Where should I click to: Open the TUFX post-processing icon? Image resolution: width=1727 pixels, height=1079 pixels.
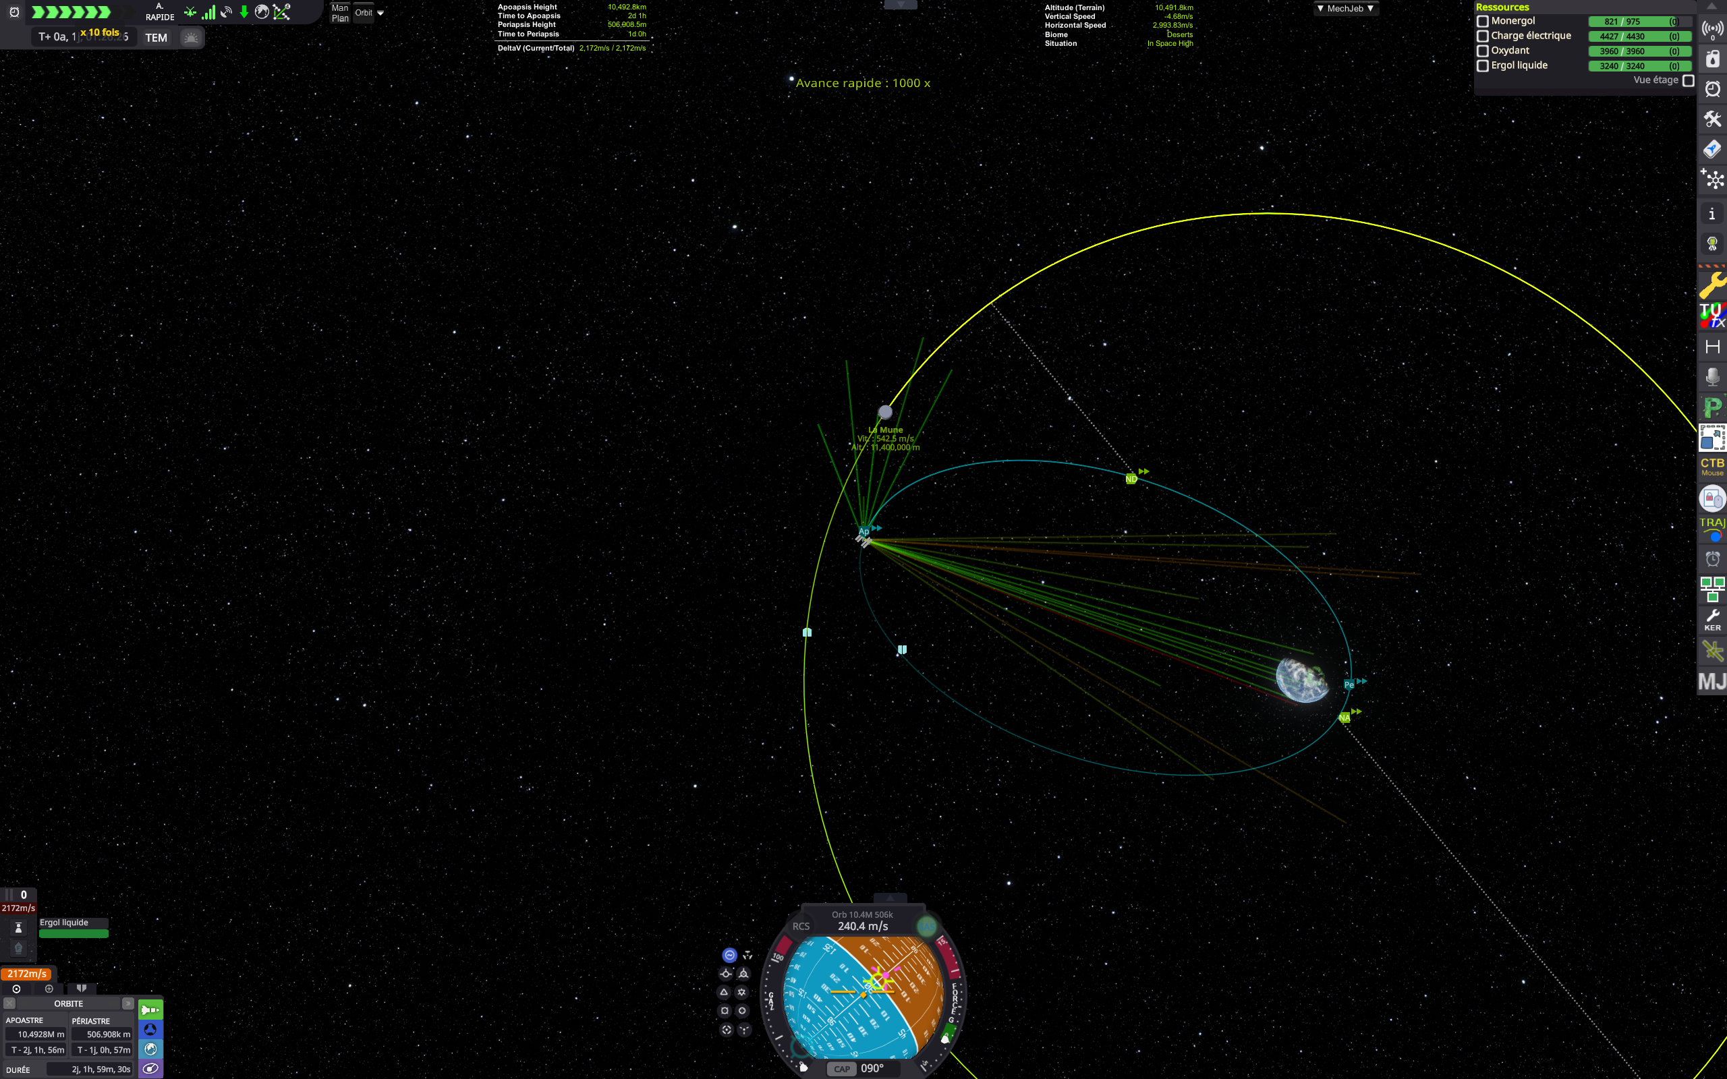(x=1712, y=316)
